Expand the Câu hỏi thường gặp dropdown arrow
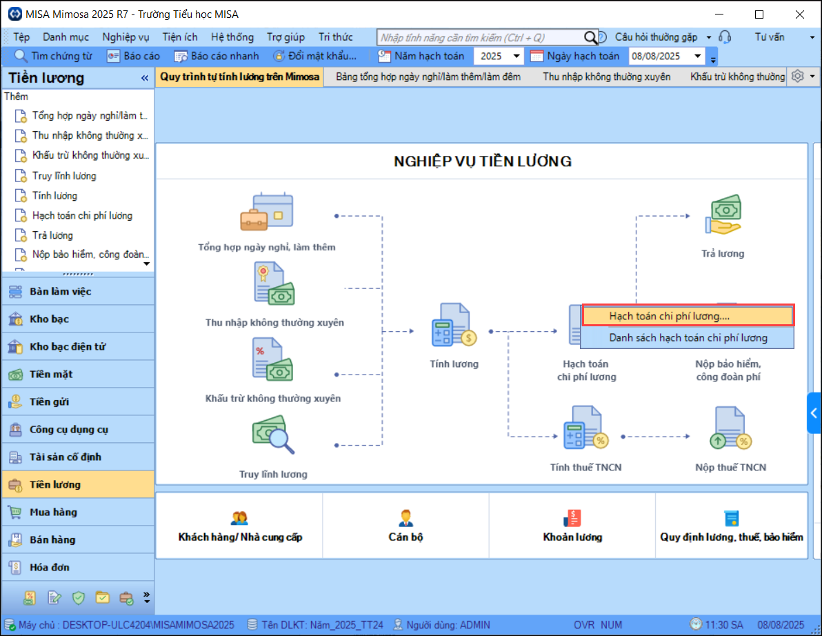 [x=709, y=37]
